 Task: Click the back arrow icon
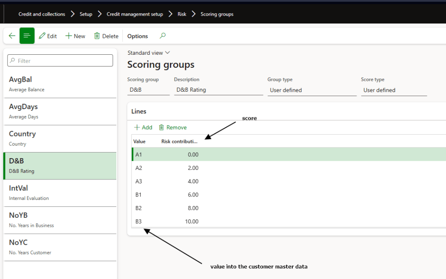12,36
